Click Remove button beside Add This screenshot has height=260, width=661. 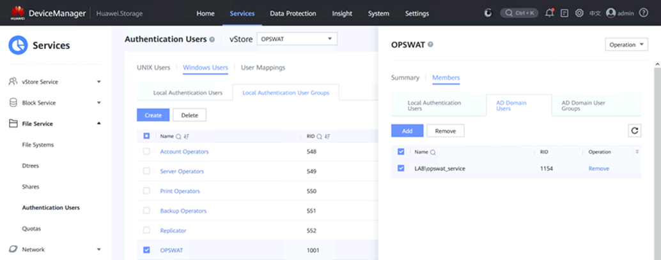[x=446, y=131]
